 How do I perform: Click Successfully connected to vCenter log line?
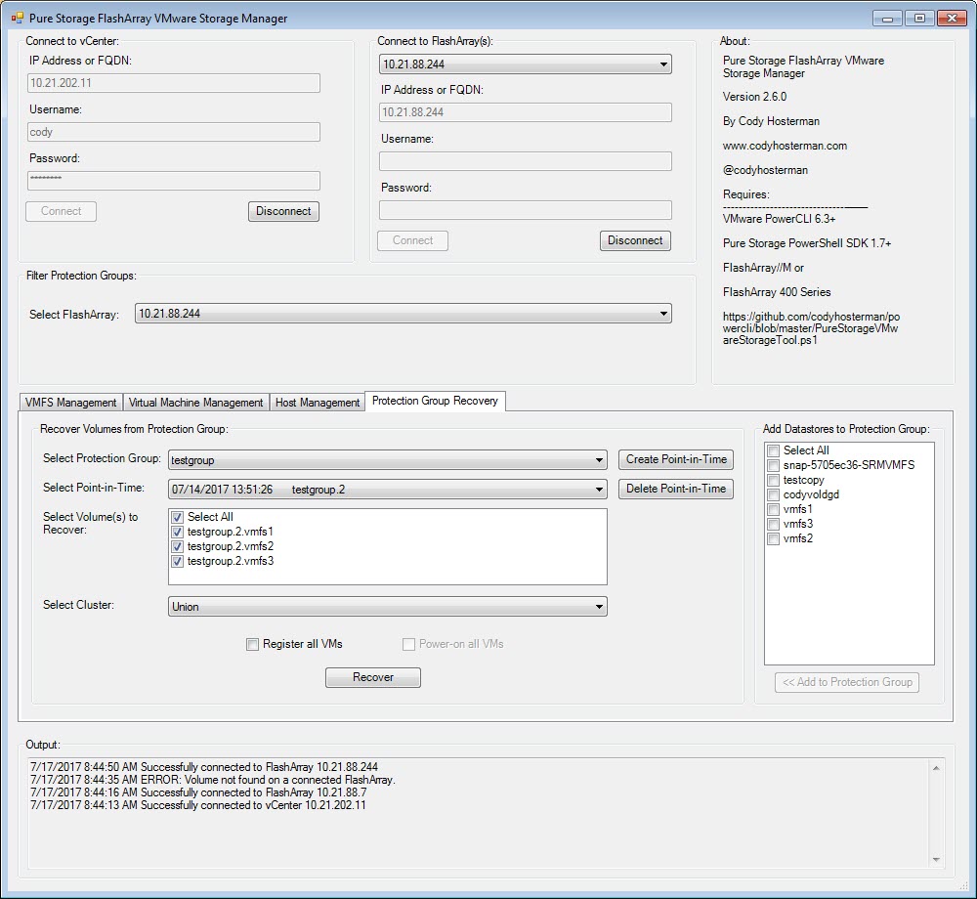(197, 805)
